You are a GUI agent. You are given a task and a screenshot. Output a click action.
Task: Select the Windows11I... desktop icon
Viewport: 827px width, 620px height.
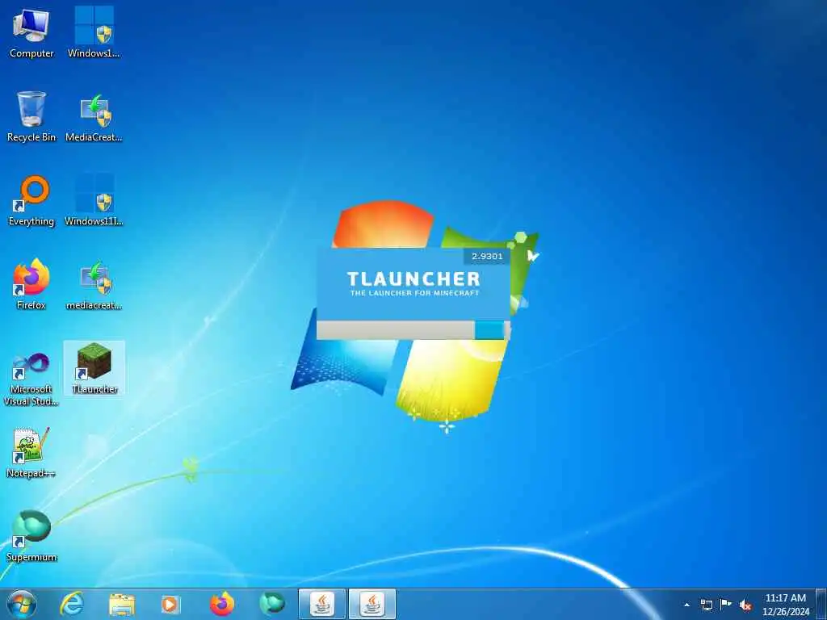point(94,200)
